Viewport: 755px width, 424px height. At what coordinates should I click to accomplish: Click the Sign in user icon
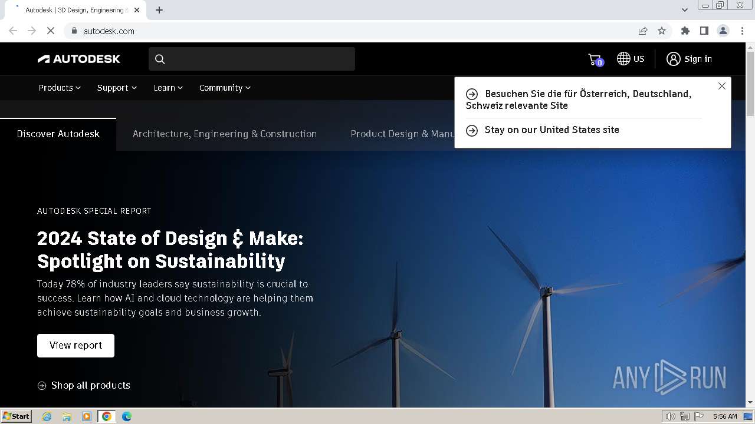(x=674, y=59)
